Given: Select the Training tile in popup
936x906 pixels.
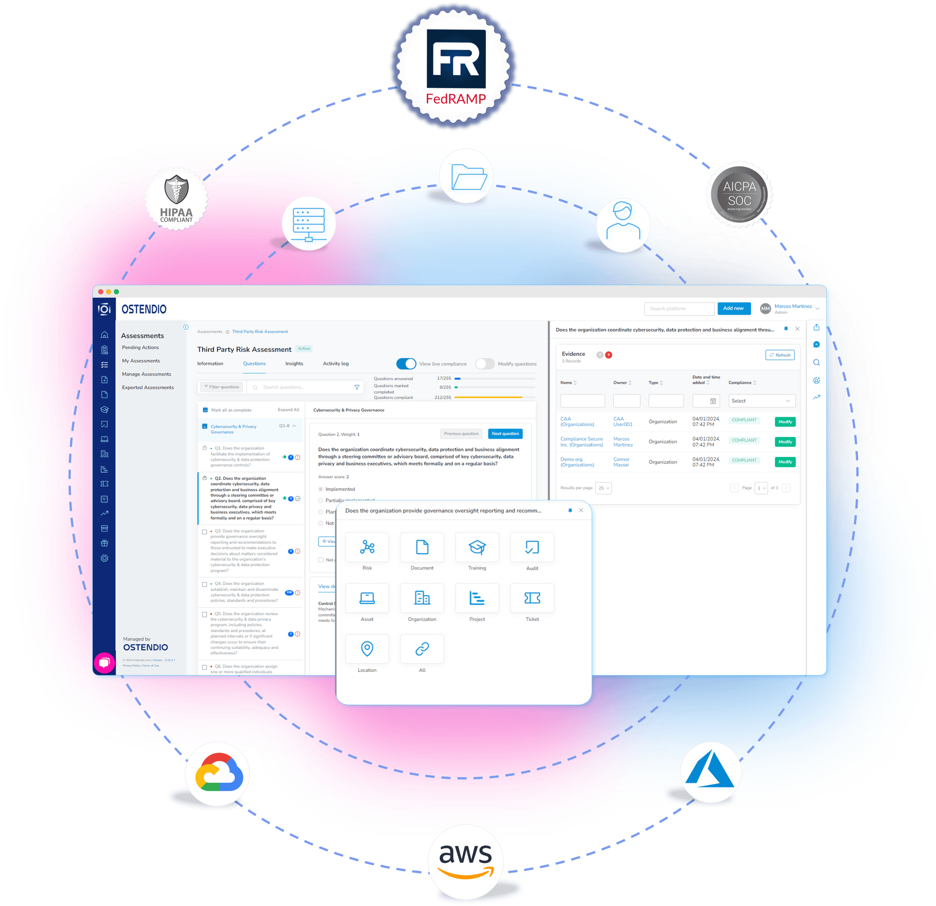Looking at the screenshot, I should tap(477, 547).
